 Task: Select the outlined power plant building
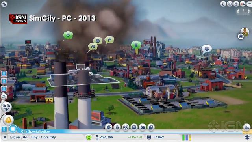click(x=83, y=77)
